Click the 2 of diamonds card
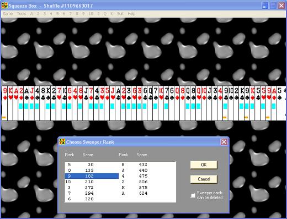287x219 pixels. point(21,103)
